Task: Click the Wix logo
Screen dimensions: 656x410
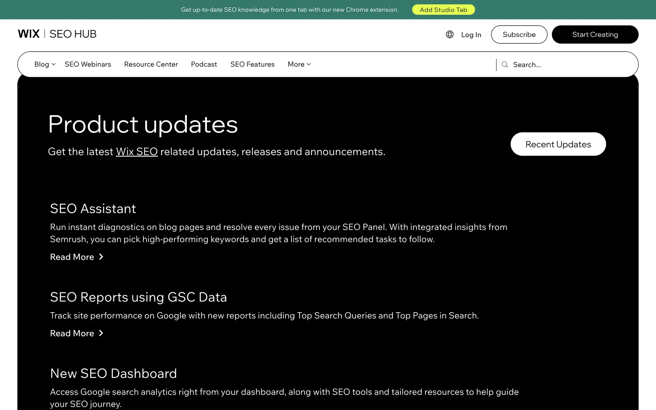Action: coord(29,34)
